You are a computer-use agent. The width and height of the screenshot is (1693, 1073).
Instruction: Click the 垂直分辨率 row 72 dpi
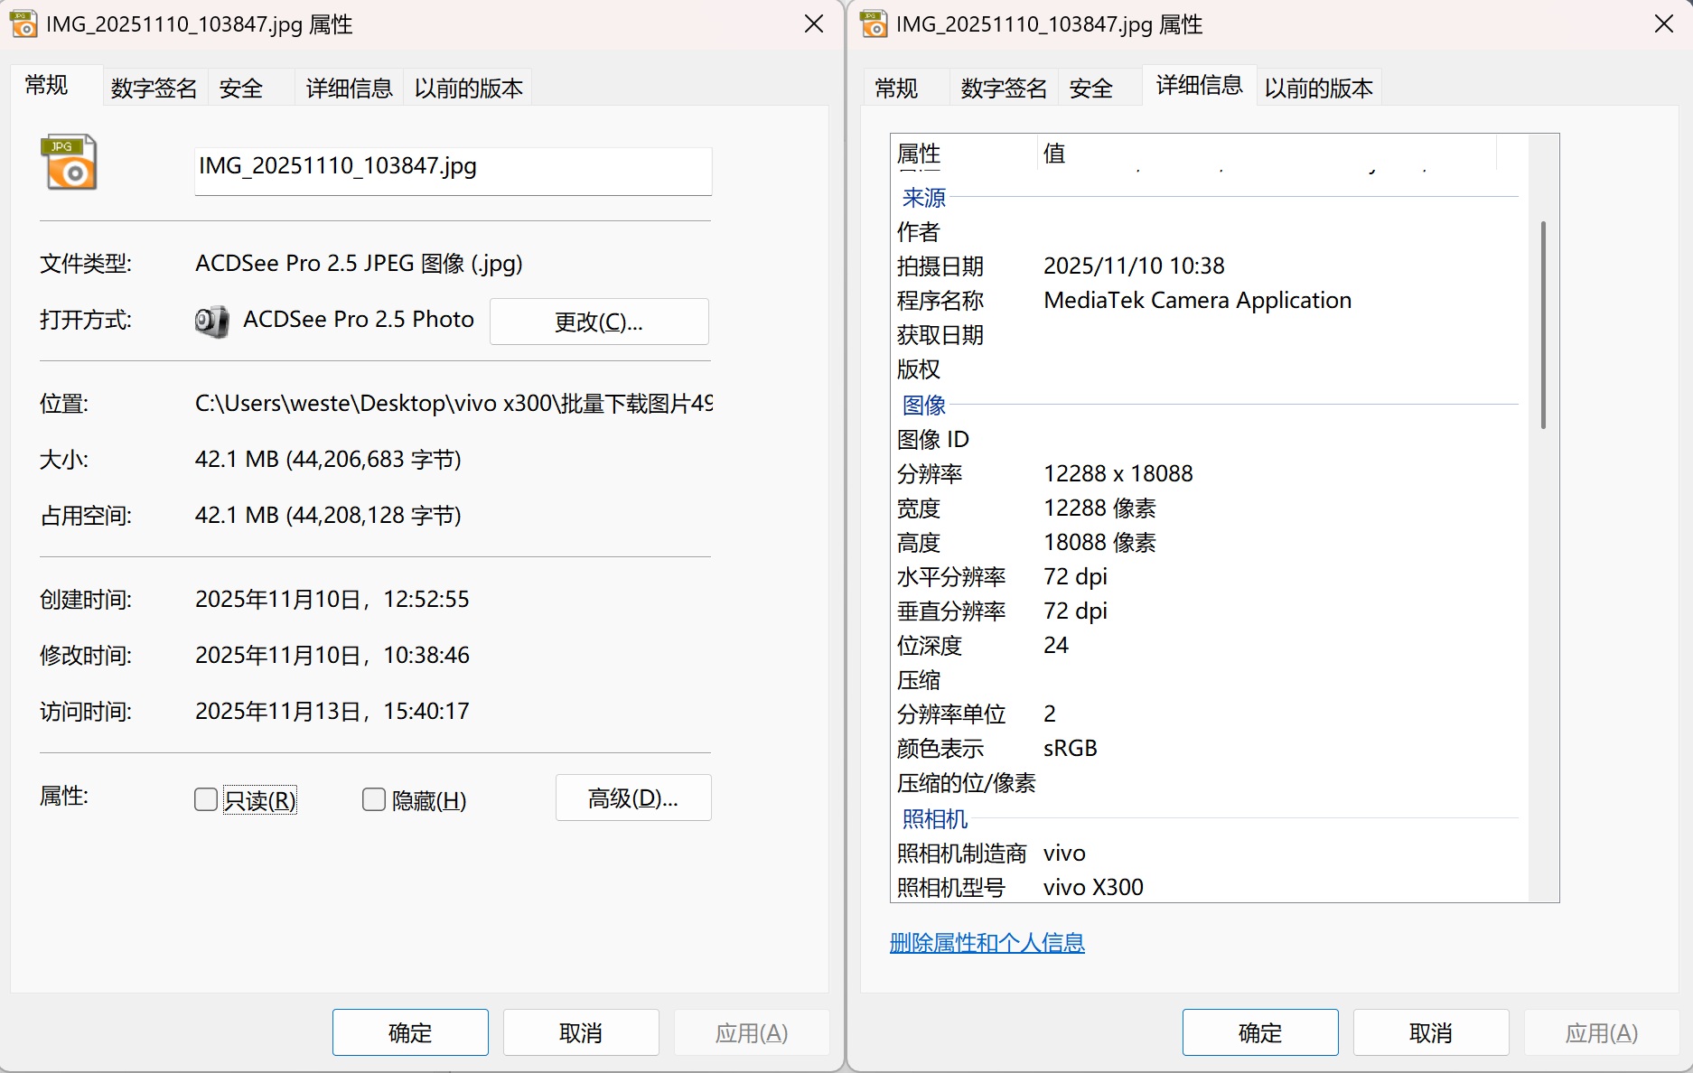1207,611
